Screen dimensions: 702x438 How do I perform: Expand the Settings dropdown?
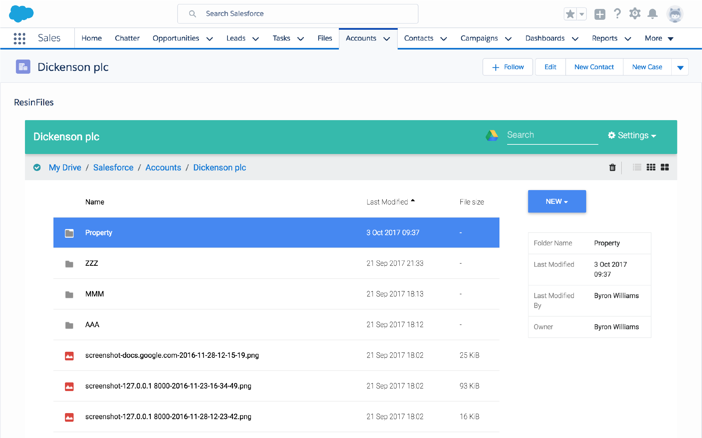632,135
